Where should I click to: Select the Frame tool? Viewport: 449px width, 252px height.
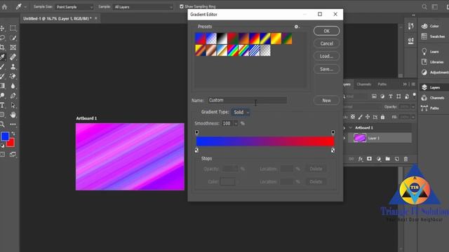tap(13, 48)
